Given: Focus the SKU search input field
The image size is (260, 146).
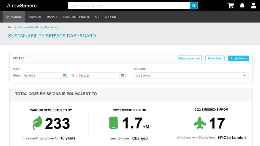Looking at the screenshot, I should pos(129,6).
